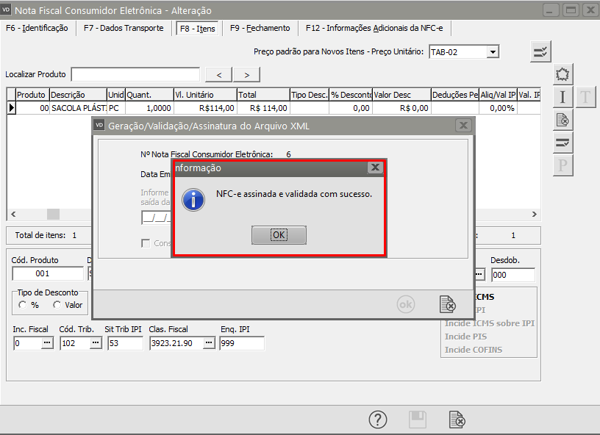Click the Incide PIS label
The height and width of the screenshot is (435, 600).
(x=465, y=337)
